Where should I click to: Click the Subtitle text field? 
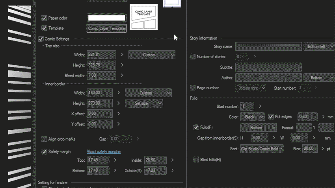268,67
